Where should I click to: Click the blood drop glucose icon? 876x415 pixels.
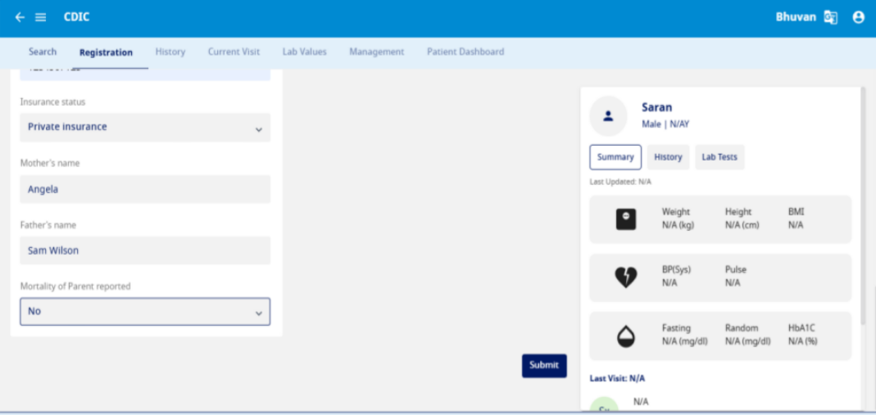[625, 336]
